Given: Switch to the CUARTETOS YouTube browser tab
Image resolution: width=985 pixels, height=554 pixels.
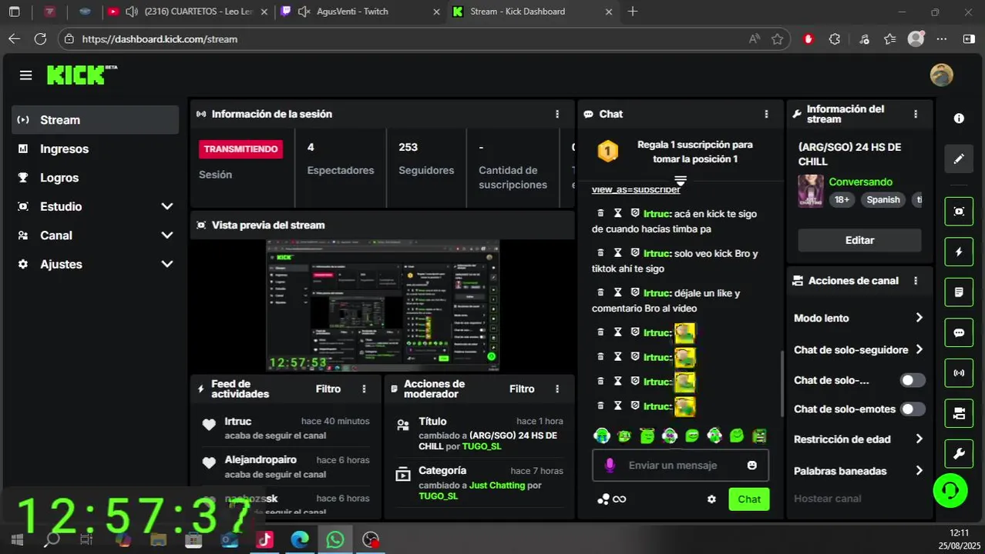Looking at the screenshot, I should point(187,12).
